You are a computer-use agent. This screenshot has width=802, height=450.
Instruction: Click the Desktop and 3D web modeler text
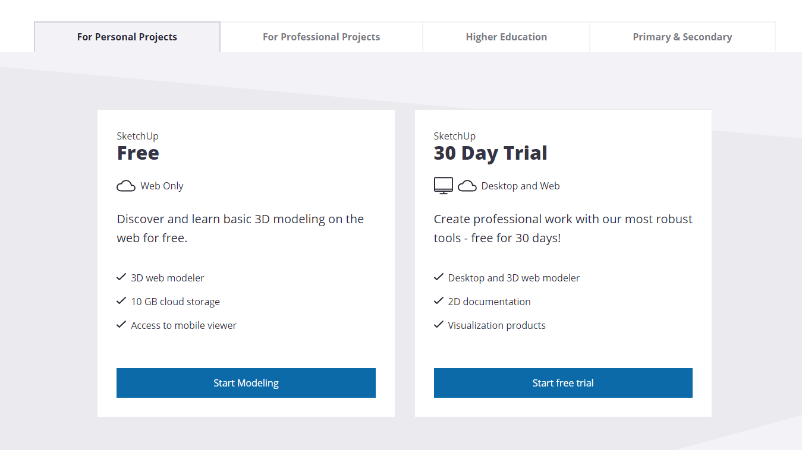pos(514,278)
